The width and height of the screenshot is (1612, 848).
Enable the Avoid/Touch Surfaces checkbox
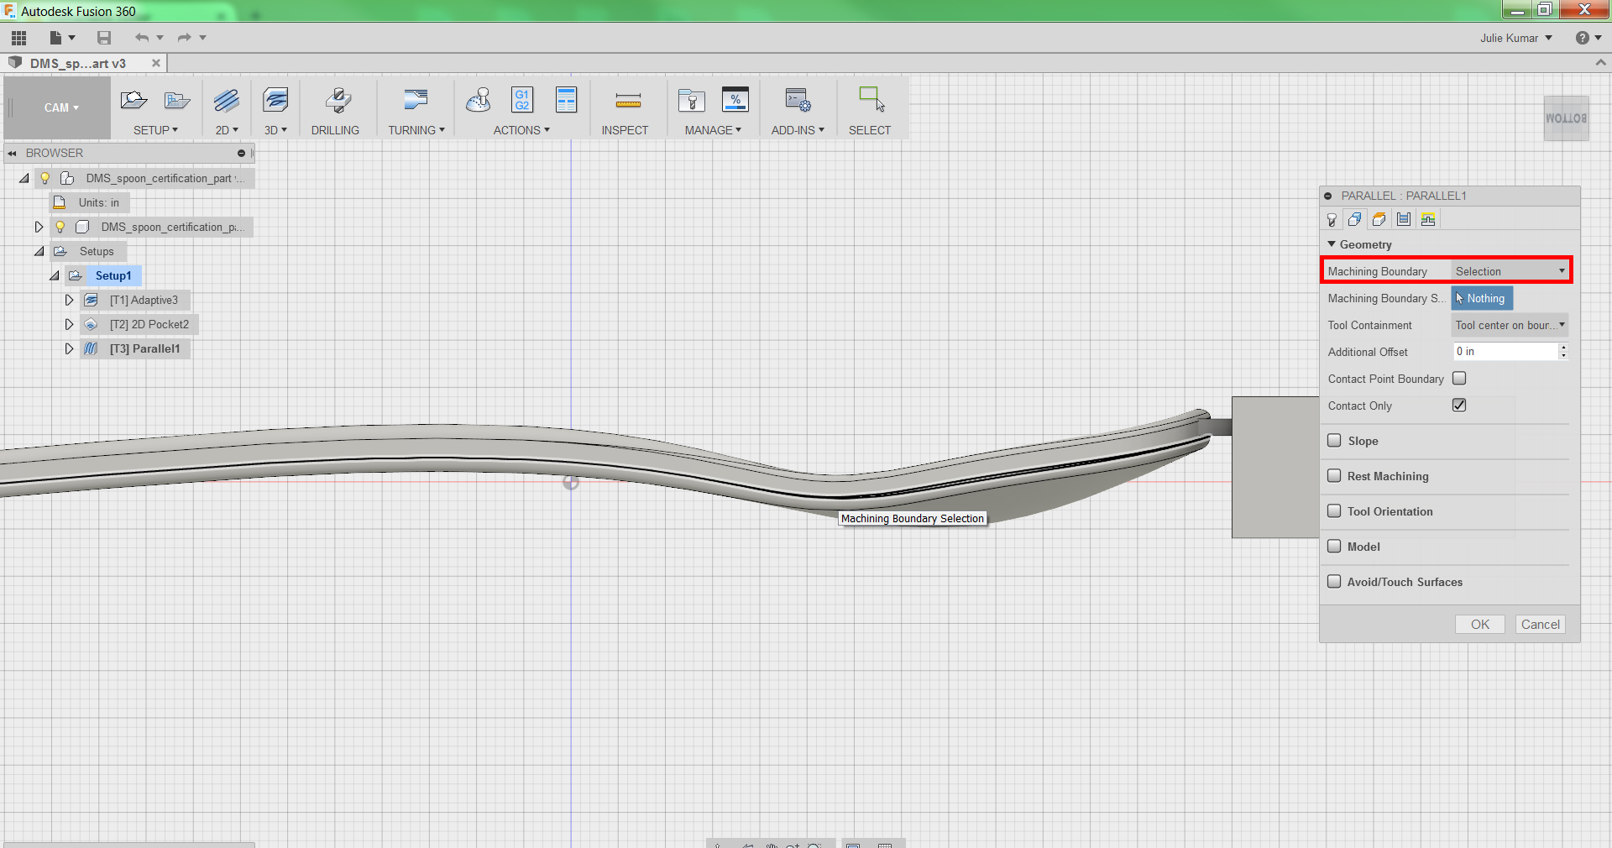(1334, 582)
